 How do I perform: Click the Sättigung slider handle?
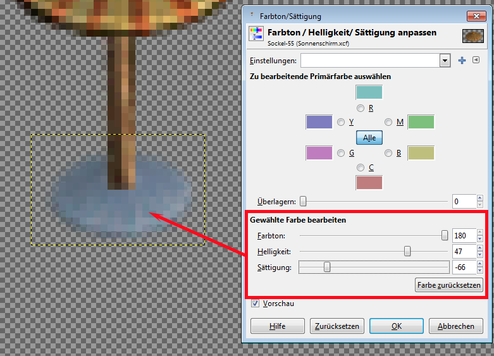(x=327, y=267)
